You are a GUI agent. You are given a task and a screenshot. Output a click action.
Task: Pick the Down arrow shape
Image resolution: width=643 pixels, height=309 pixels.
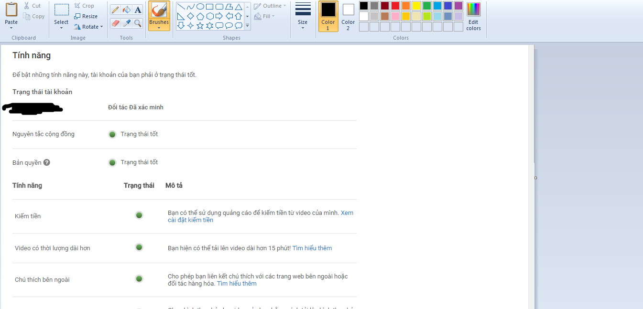(x=181, y=25)
